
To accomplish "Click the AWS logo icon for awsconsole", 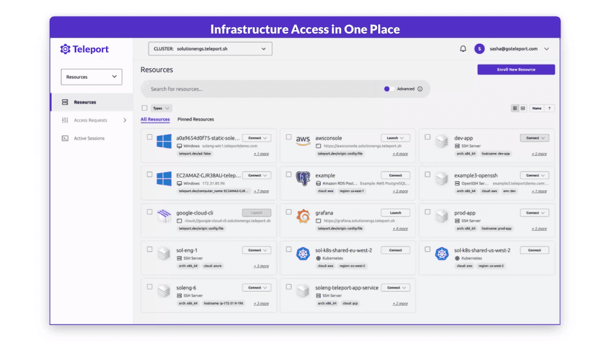I will pyautogui.click(x=302, y=142).
